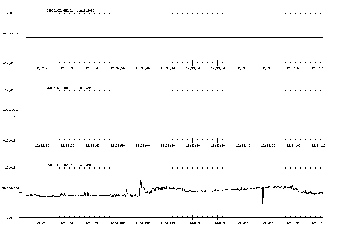Click the downward dropout glitch in HNZ trace

[x=263, y=195]
